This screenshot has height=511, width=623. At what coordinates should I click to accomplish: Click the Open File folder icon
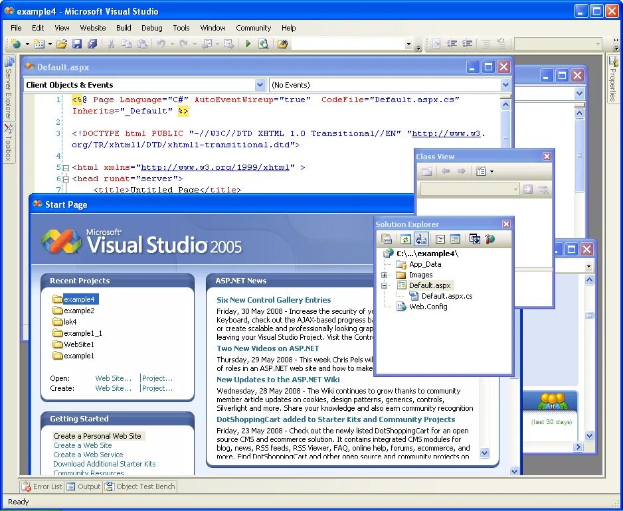[x=62, y=44]
